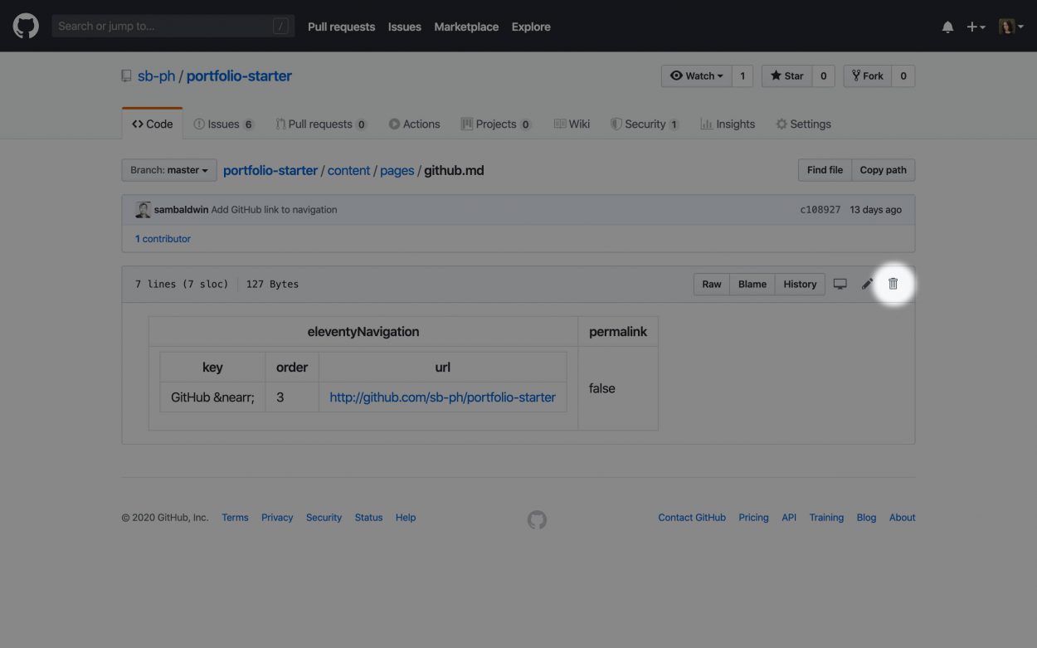
Task: Switch to the Settings tab
Action: click(803, 124)
